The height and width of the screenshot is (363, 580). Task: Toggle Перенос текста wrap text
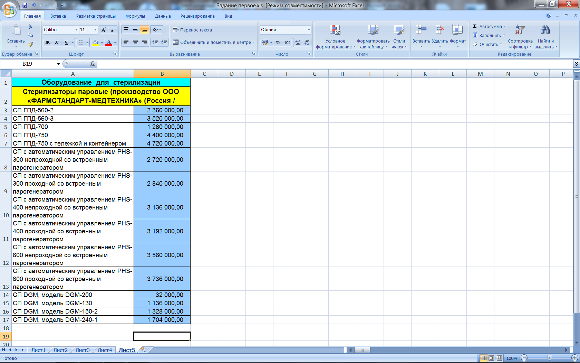[193, 30]
